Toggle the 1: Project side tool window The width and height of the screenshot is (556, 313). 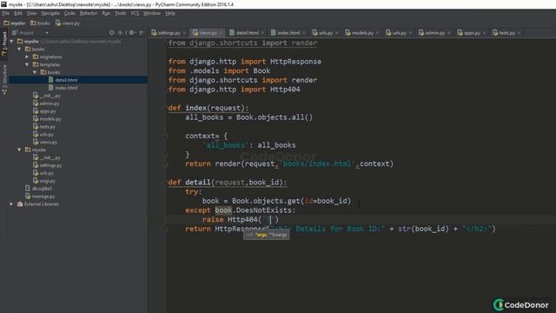(4, 43)
